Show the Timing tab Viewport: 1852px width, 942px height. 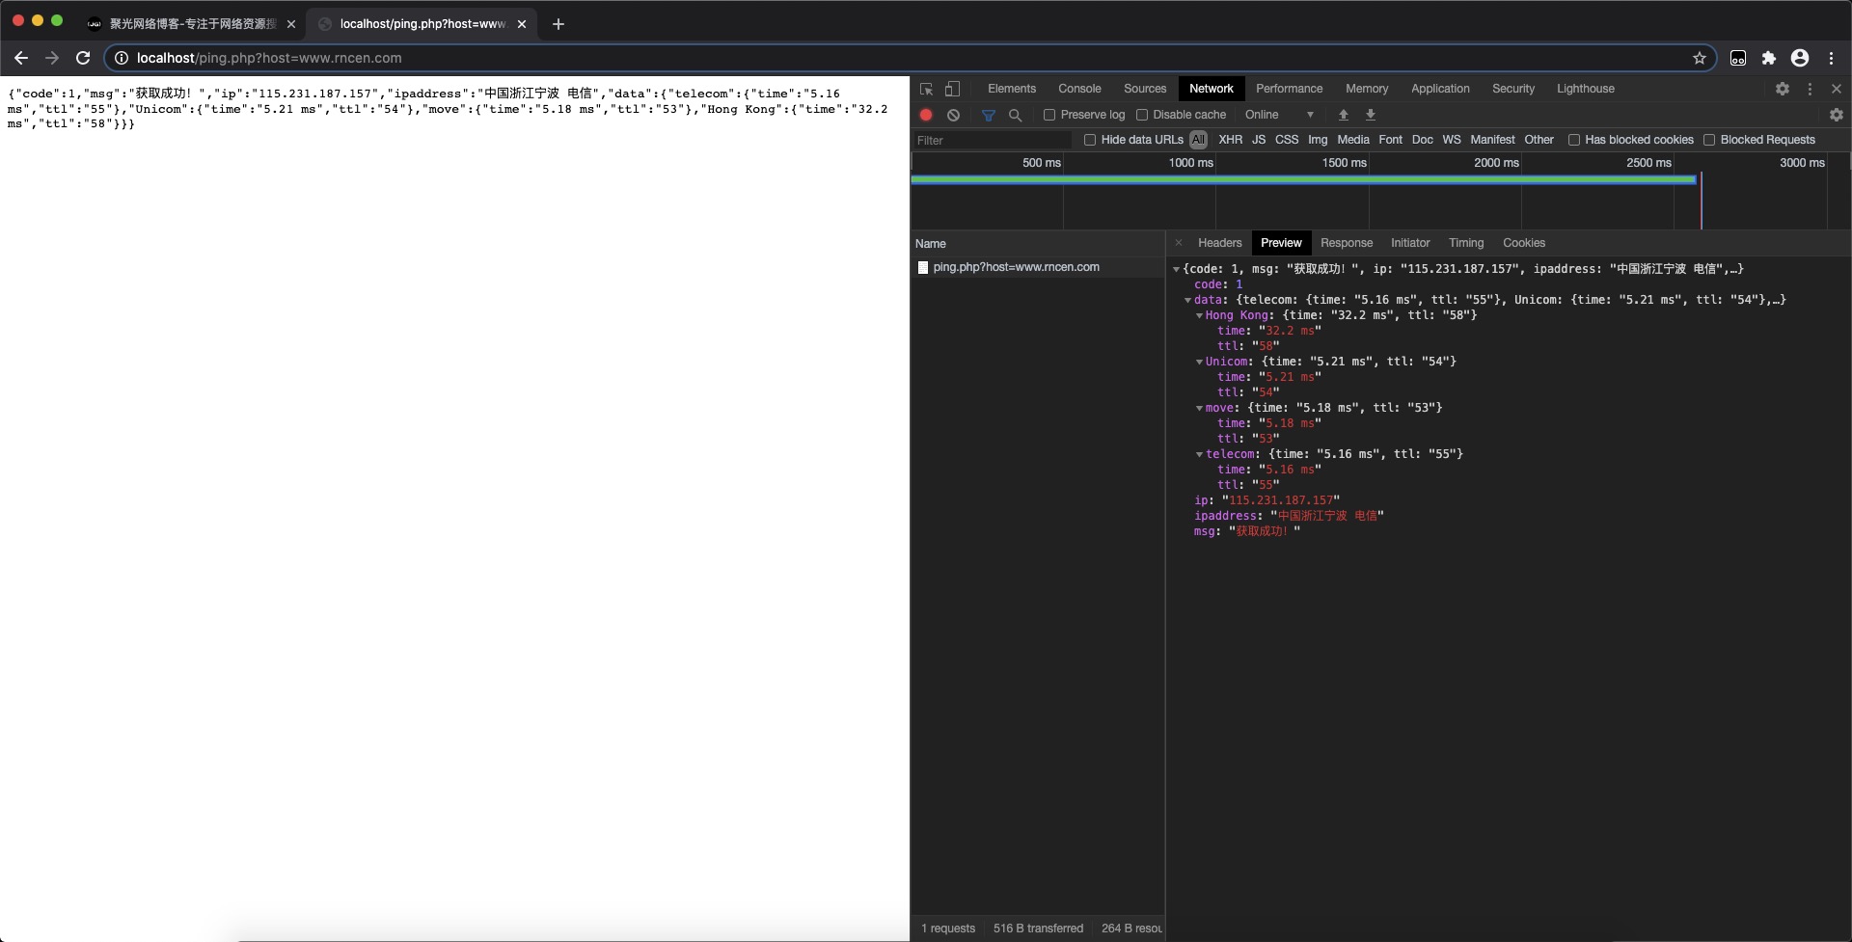1466,243
